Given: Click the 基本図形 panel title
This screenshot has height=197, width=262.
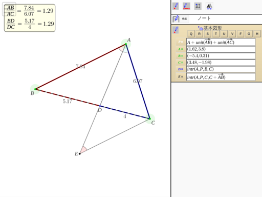Looking at the screenshot, I should (212, 28).
